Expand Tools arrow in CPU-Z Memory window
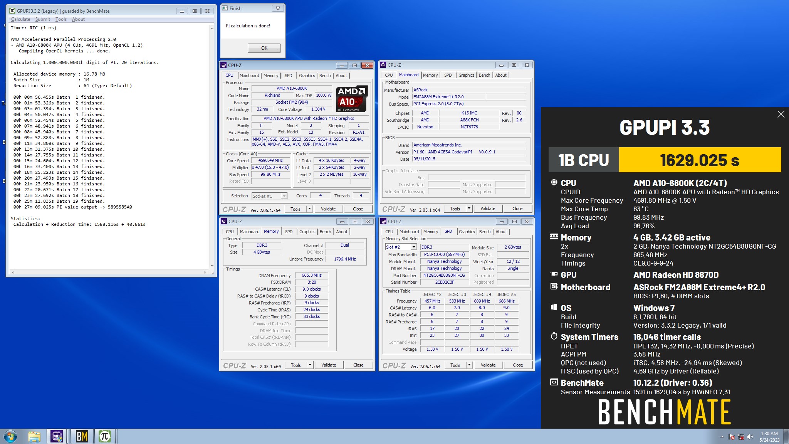 click(x=309, y=365)
